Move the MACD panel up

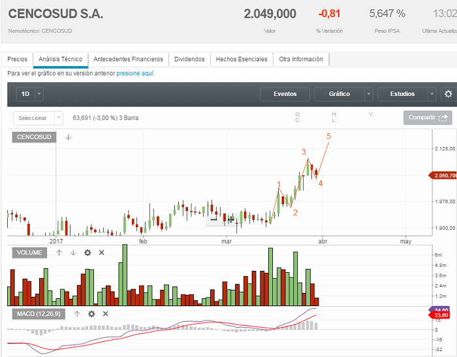(77, 314)
